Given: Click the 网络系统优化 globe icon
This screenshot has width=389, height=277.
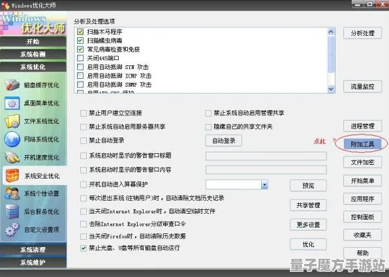Looking at the screenshot, I should point(12,139).
